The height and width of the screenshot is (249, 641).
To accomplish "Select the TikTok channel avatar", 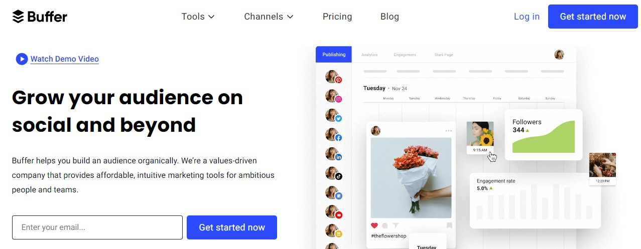I will (333, 173).
